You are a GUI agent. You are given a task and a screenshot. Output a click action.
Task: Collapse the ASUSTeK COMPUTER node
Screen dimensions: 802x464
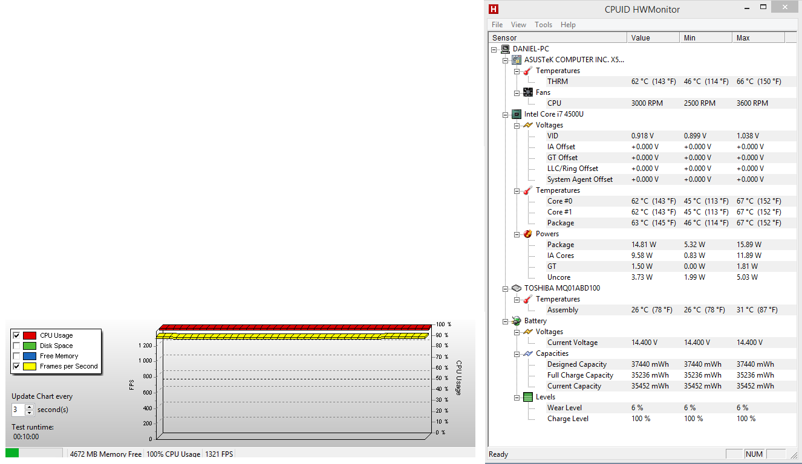(506, 60)
